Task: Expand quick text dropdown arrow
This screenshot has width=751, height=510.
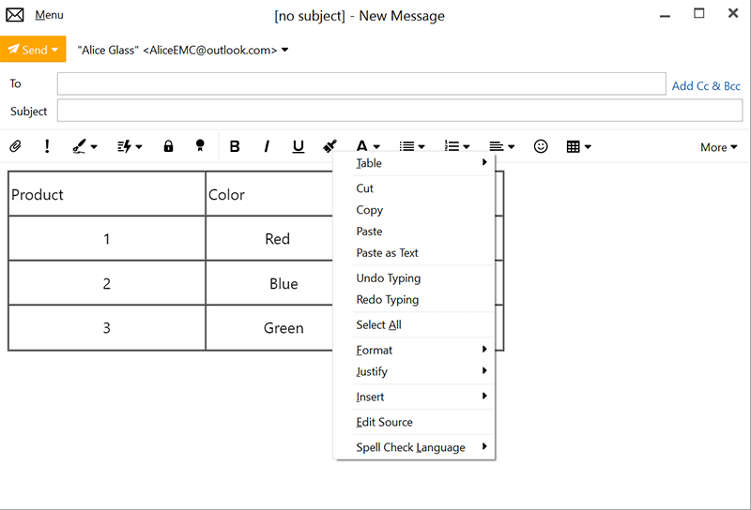Action: pos(139,147)
